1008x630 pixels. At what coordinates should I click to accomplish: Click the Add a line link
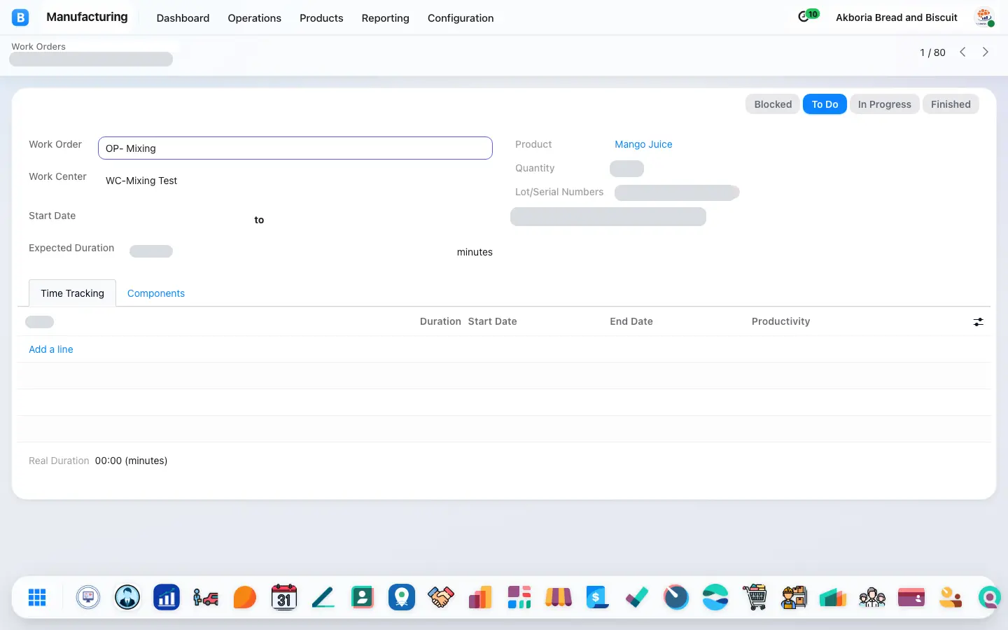[50, 349]
